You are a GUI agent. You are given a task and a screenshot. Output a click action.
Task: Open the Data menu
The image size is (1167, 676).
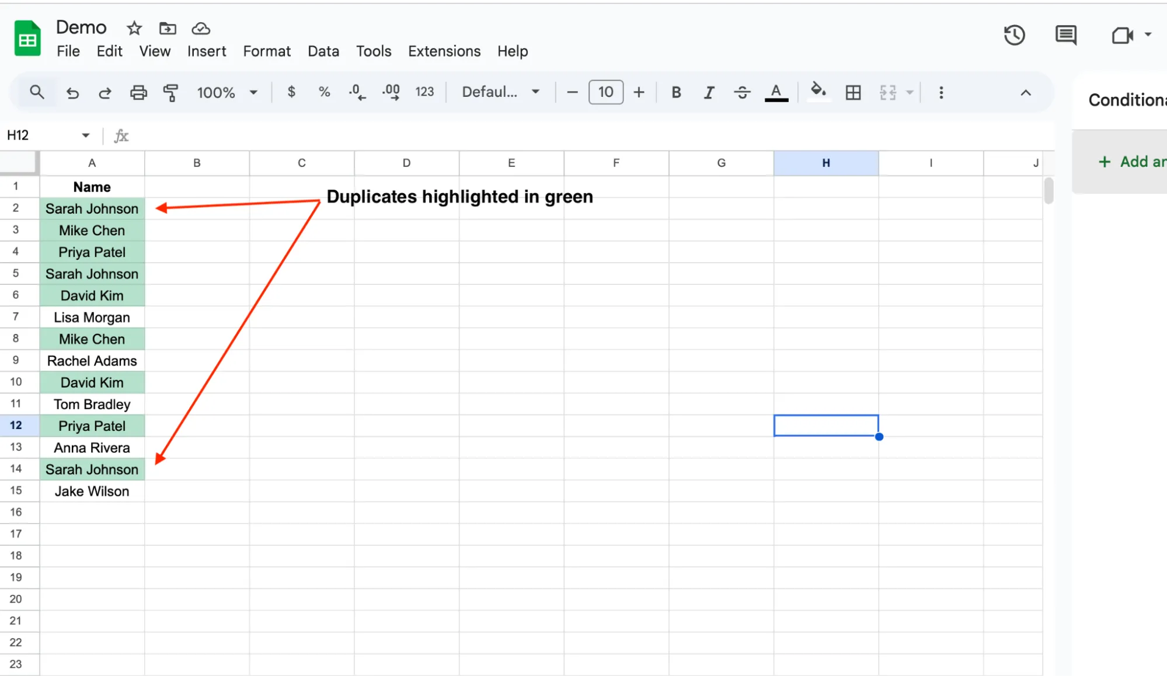[323, 51]
